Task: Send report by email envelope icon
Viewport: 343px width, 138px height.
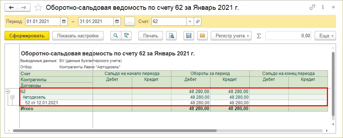Action: [x=202, y=36]
